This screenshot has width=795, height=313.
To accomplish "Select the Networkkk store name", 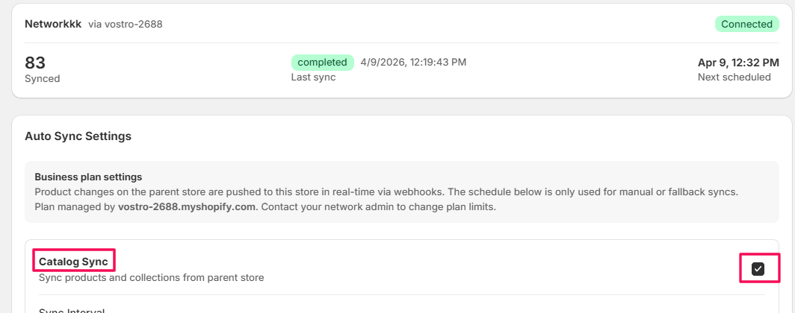I will click(x=52, y=24).
